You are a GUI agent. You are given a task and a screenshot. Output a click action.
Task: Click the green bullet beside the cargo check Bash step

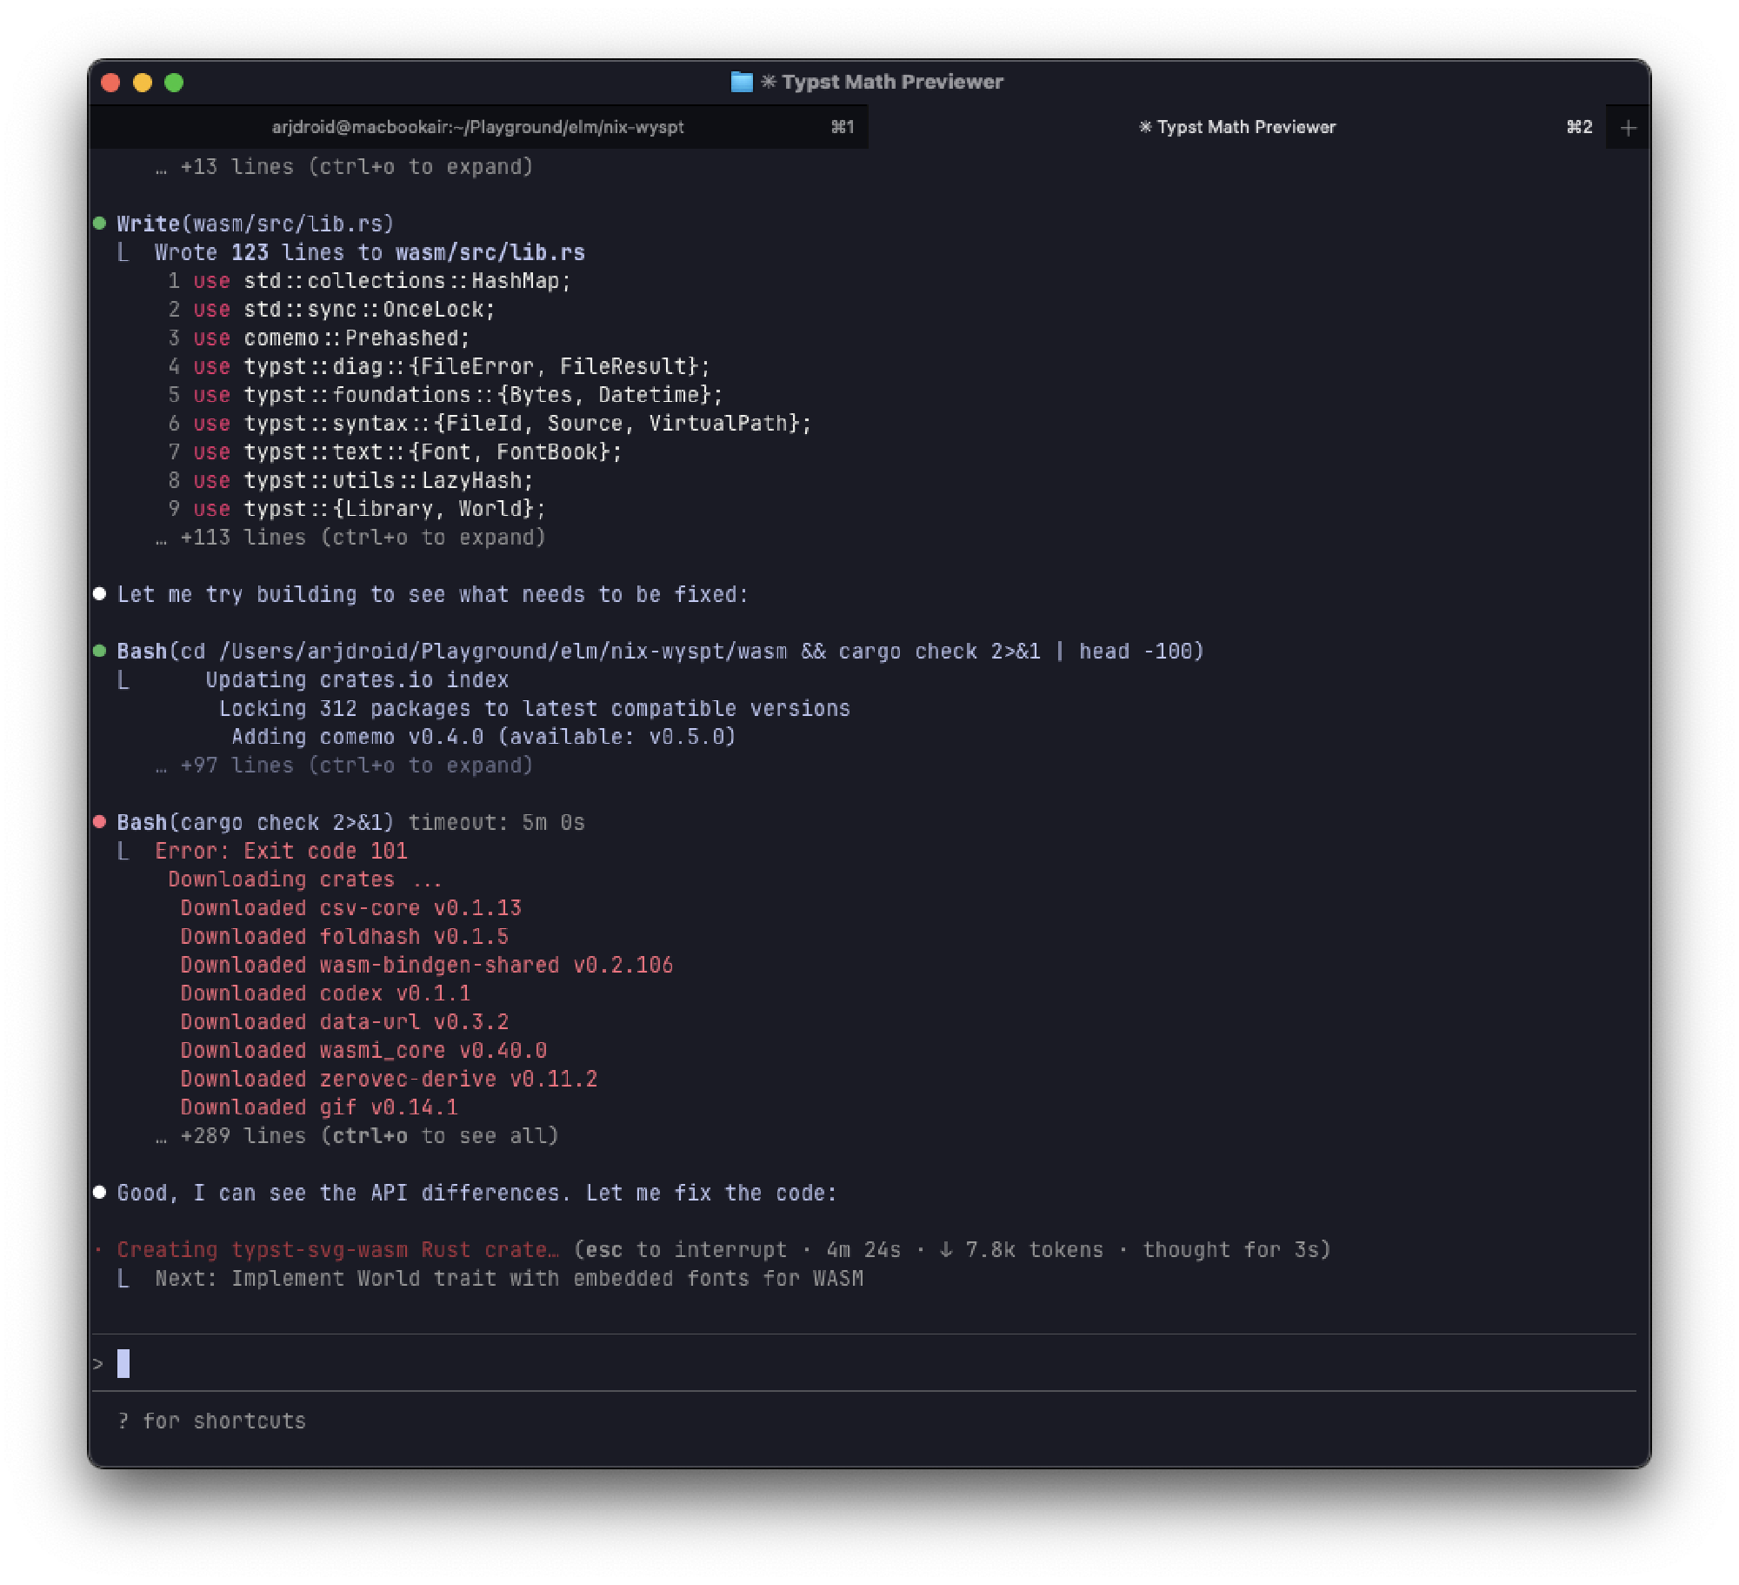(100, 650)
